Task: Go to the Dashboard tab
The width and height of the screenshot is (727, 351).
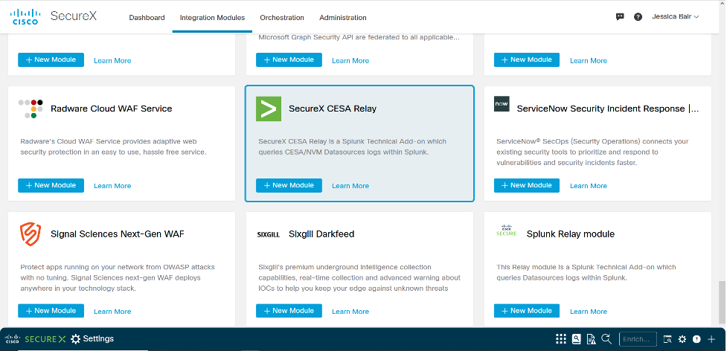Action: 147,17
